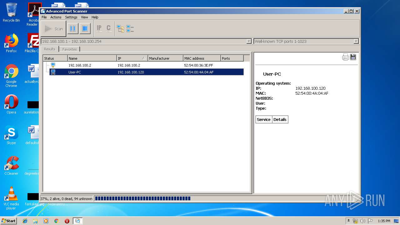Click the Action Center flag icon
Image resolution: width=400 pixels, height=225 pixels.
click(x=370, y=221)
